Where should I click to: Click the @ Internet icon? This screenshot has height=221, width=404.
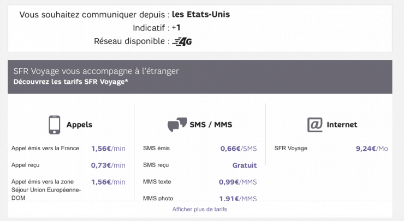pyautogui.click(x=315, y=125)
